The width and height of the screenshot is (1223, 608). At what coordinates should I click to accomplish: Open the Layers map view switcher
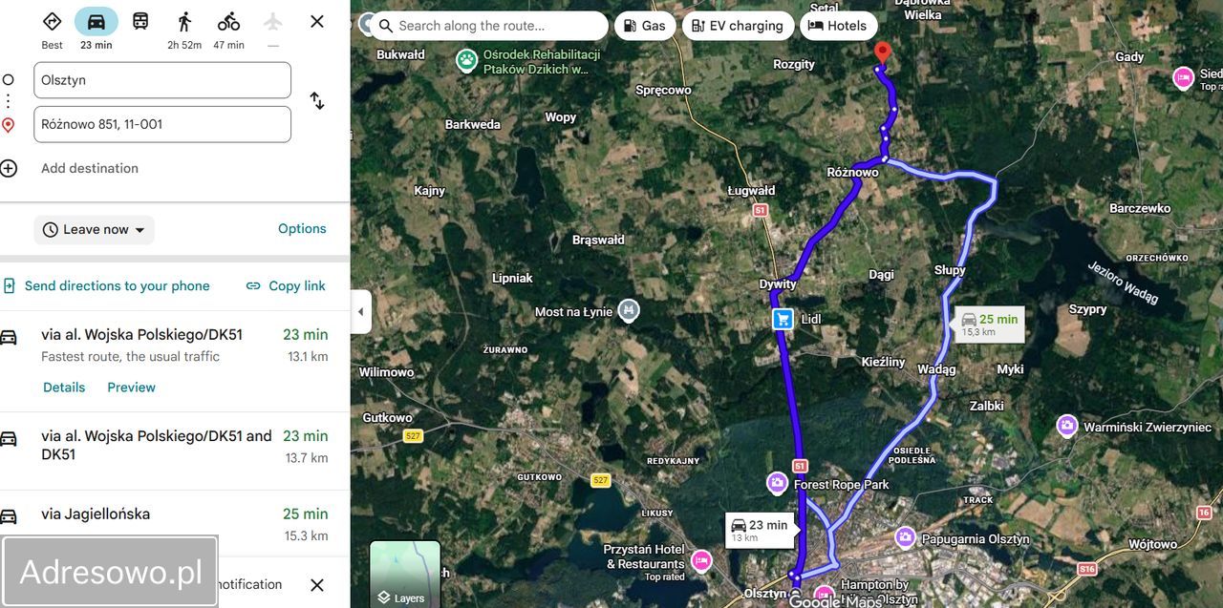[405, 574]
